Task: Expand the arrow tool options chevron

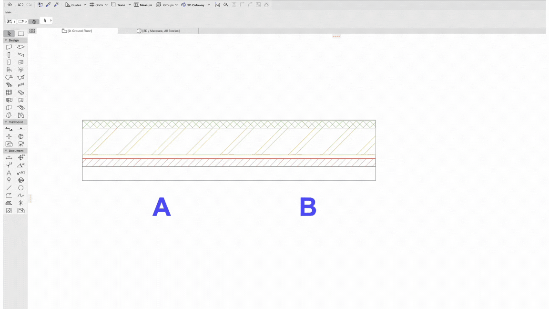Action: click(51, 21)
